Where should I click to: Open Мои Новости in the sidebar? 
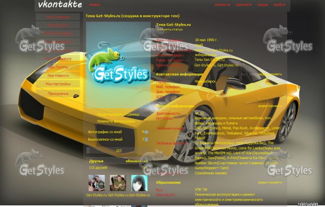[58, 76]
